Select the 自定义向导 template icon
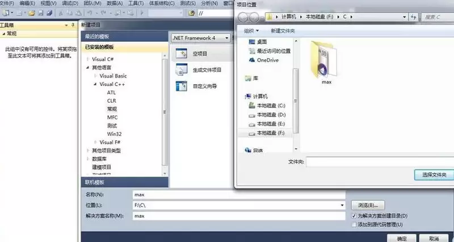This screenshot has width=454, height=242. 182,87
